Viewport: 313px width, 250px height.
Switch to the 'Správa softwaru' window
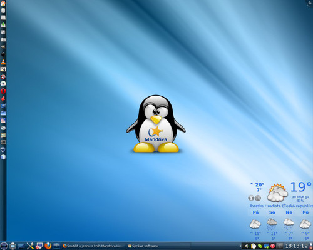tap(158, 246)
